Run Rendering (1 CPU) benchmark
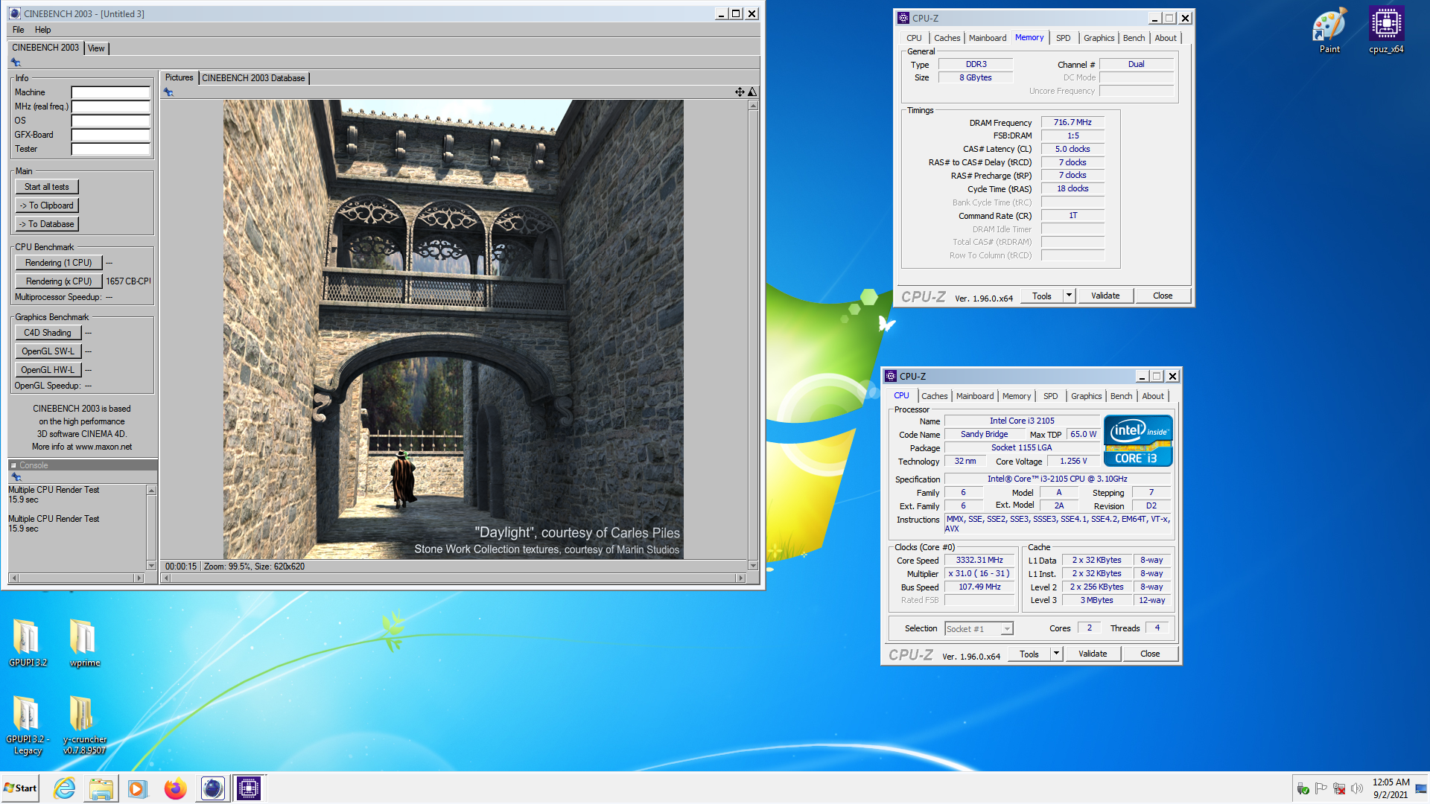The image size is (1430, 804). point(58,263)
